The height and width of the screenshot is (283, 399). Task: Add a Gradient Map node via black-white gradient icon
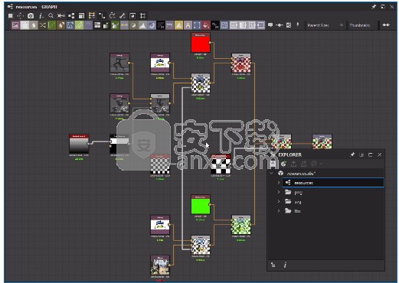pyautogui.click(x=106, y=25)
